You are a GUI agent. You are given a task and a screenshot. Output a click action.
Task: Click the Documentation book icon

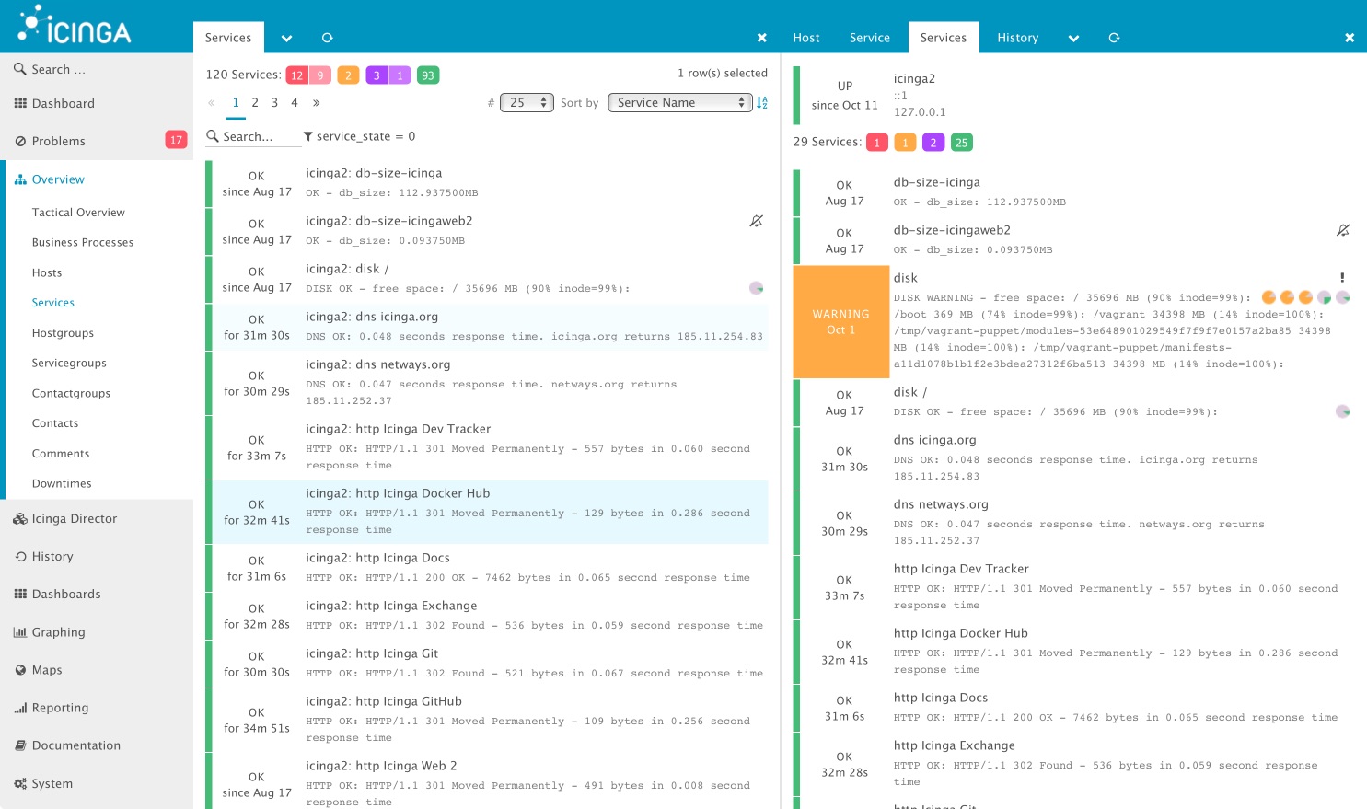(20, 745)
